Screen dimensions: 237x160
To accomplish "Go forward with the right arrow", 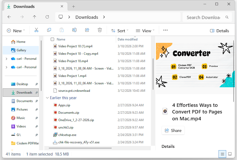I will [22, 17].
